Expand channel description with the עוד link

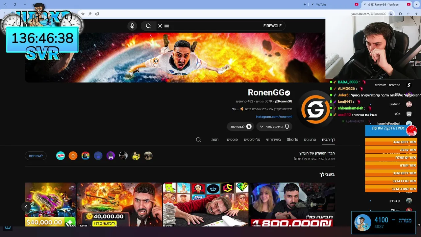(235, 109)
